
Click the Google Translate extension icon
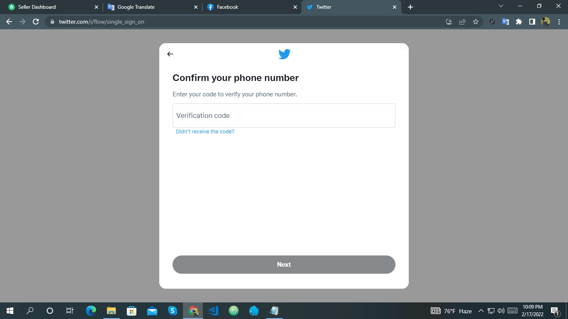[x=506, y=22]
